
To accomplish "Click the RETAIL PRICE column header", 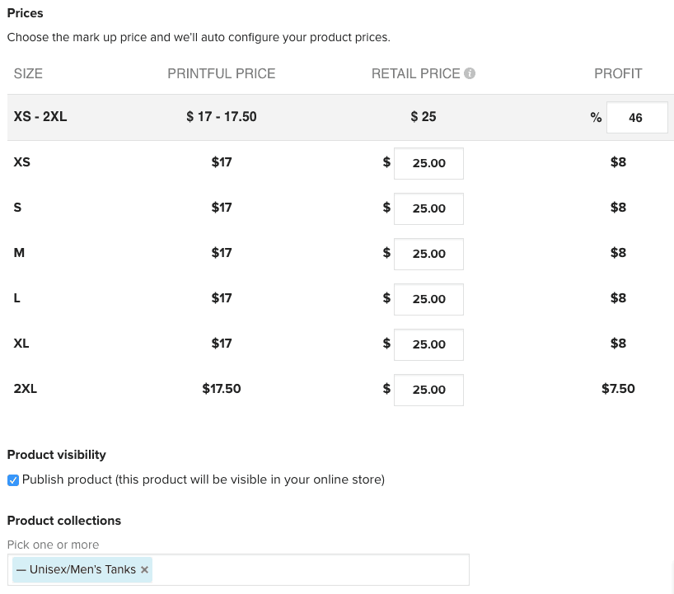I will [415, 74].
